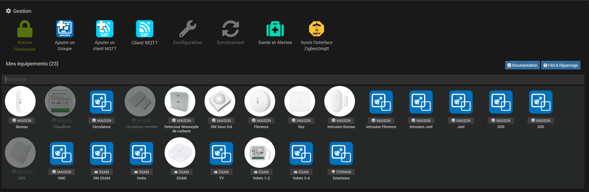This screenshot has width=589, height=192.
Task: Open Ajouter un Groupe icon
Action: (65, 29)
